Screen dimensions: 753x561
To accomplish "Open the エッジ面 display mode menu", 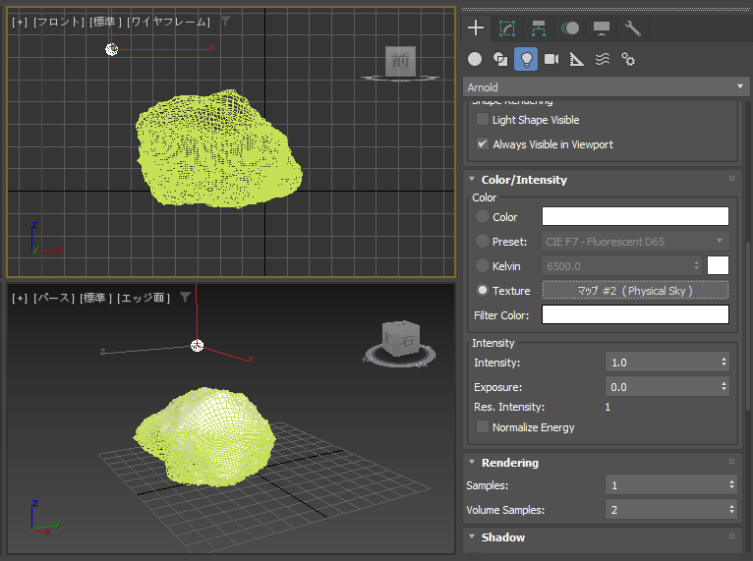I will pyautogui.click(x=144, y=298).
